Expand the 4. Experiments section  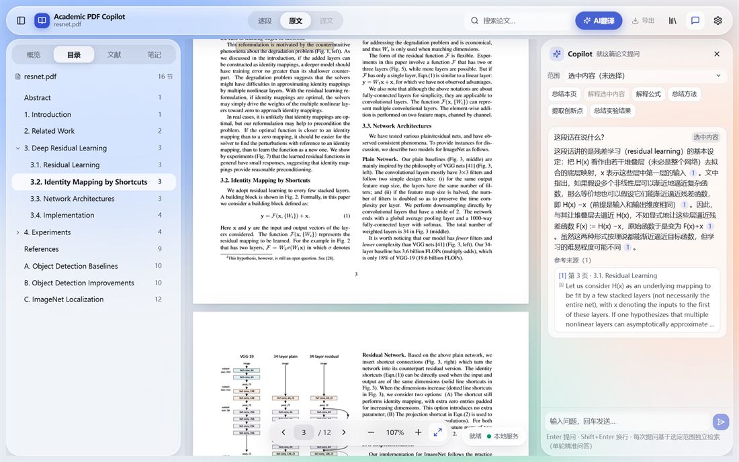(18, 232)
